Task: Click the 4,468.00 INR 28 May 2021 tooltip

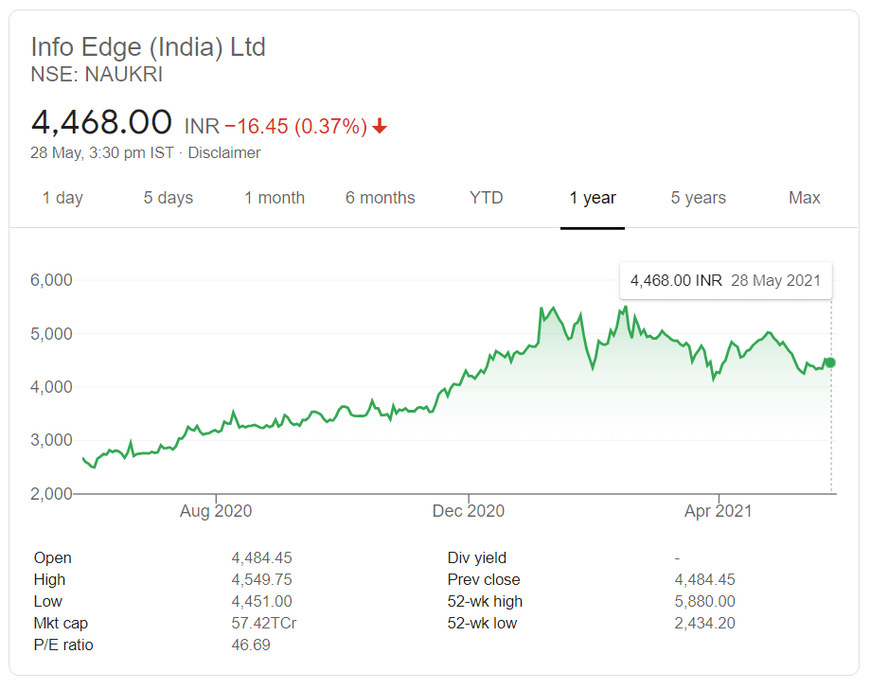Action: click(725, 280)
